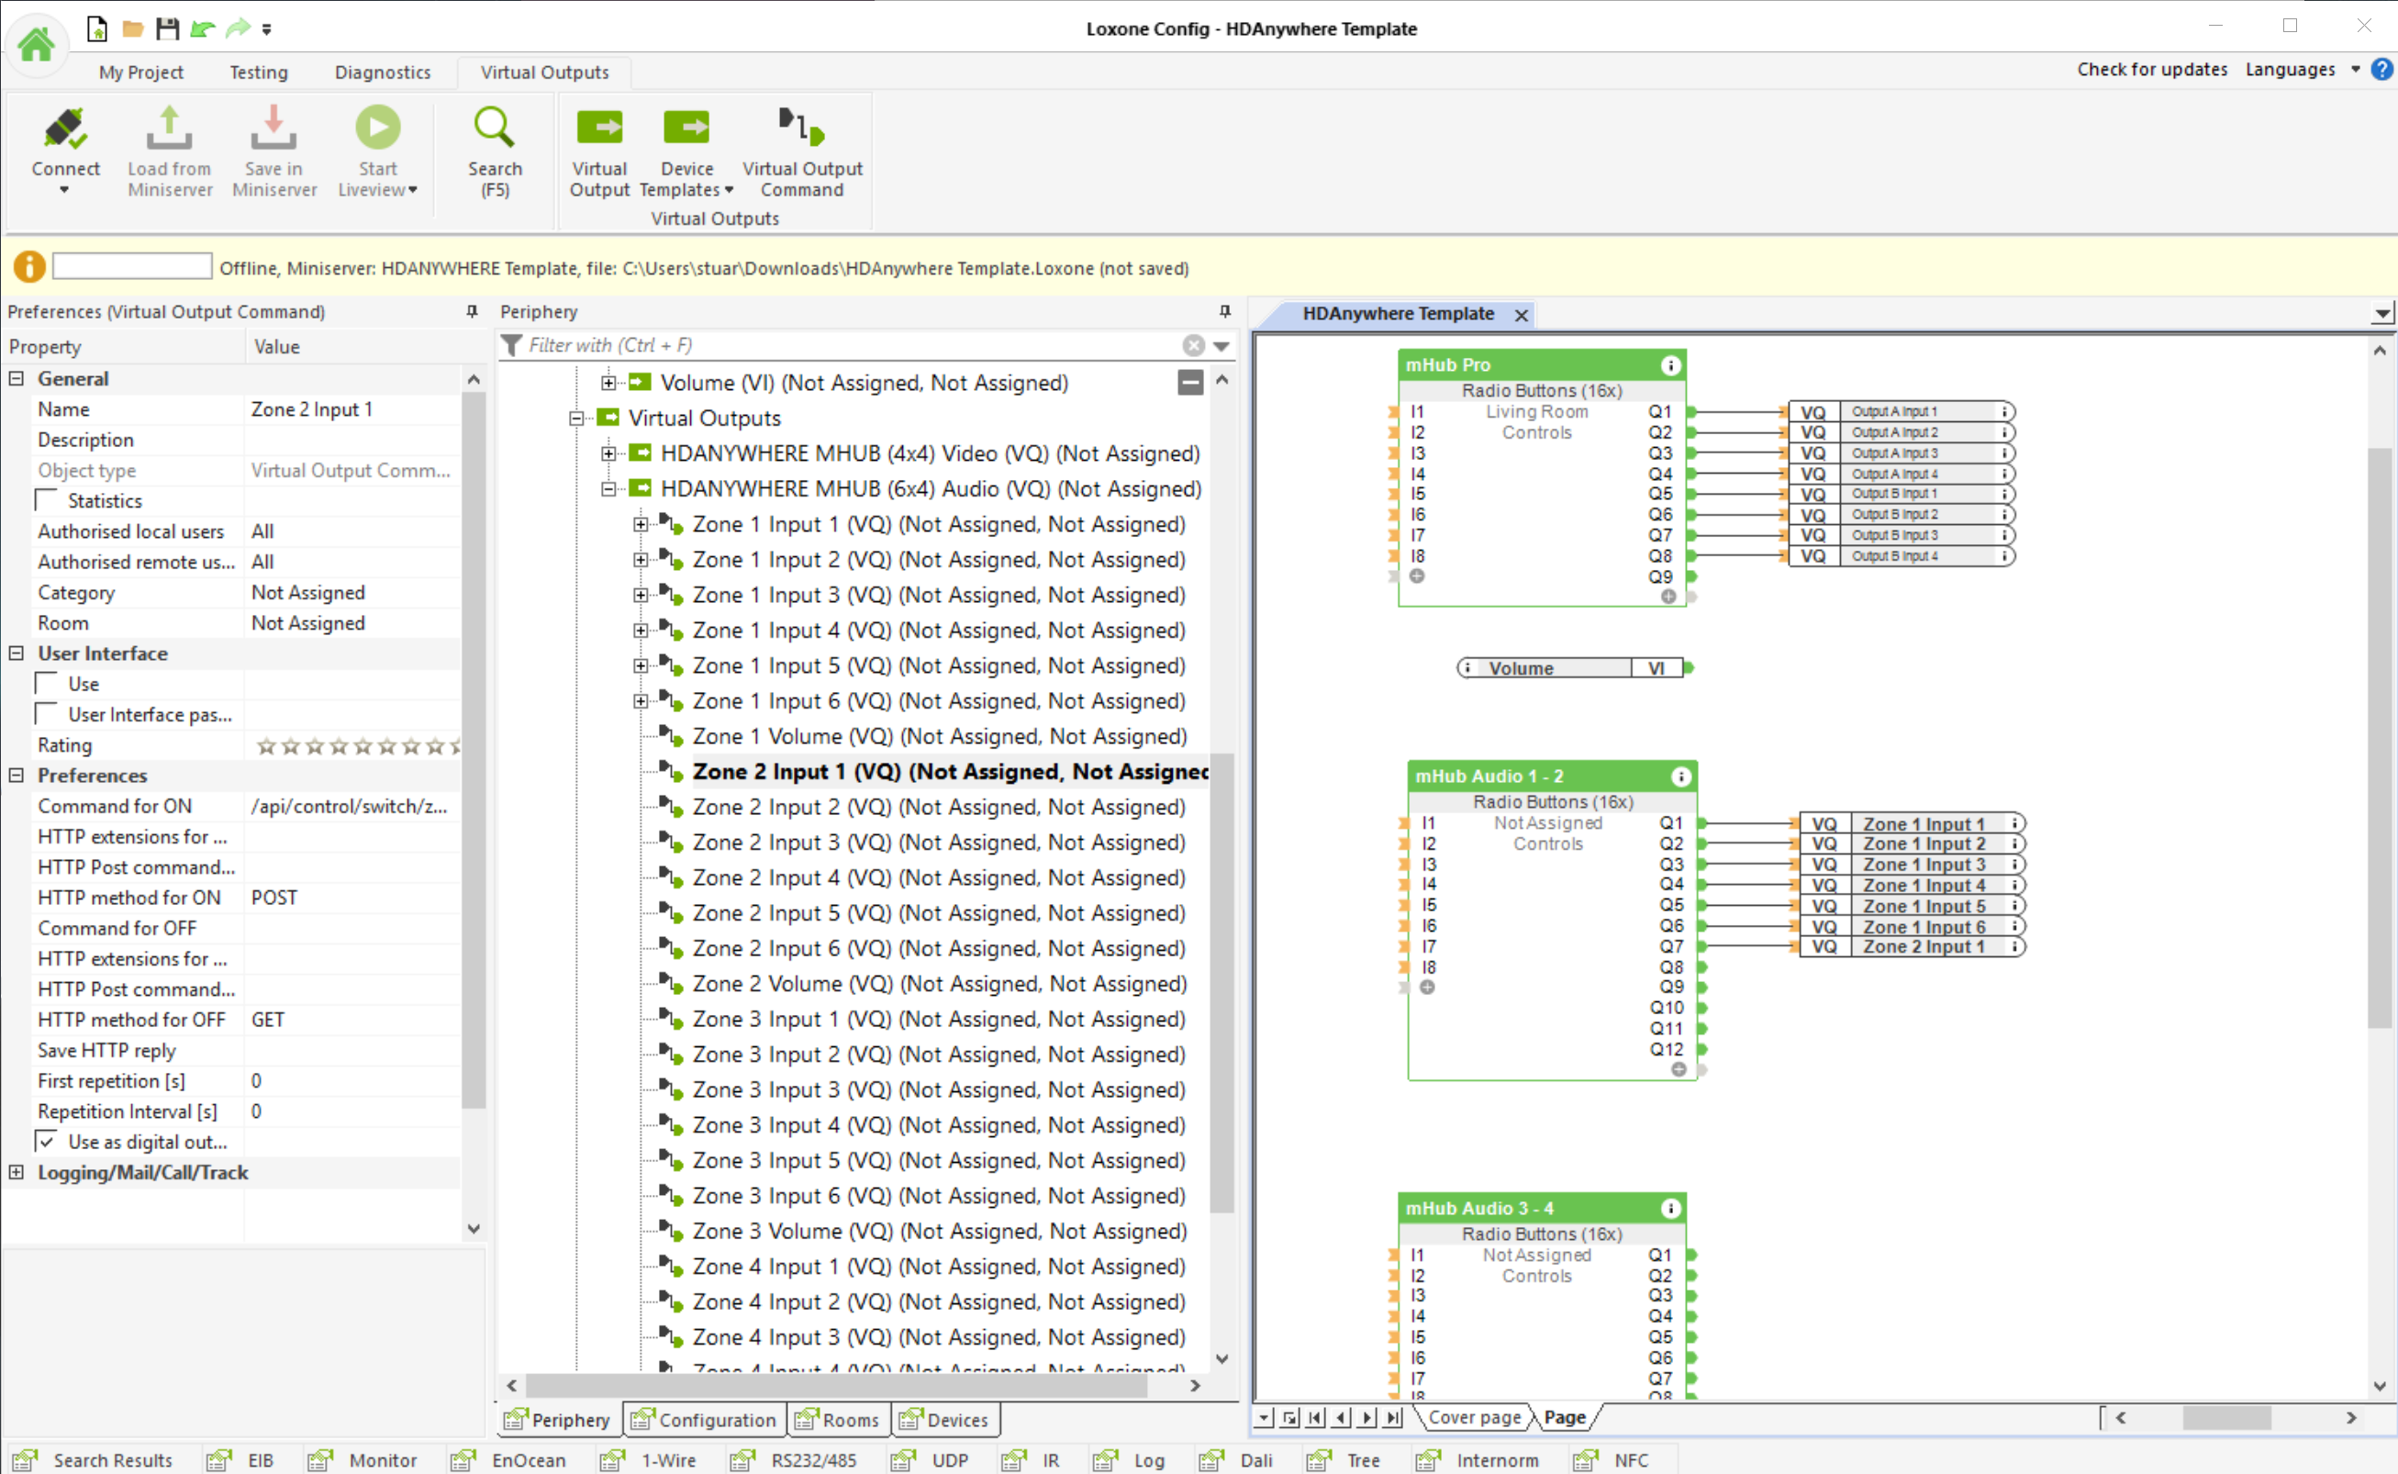Expand Logging/Mail/Call/Track section
This screenshot has height=1474, width=2398.
pyautogui.click(x=17, y=1172)
